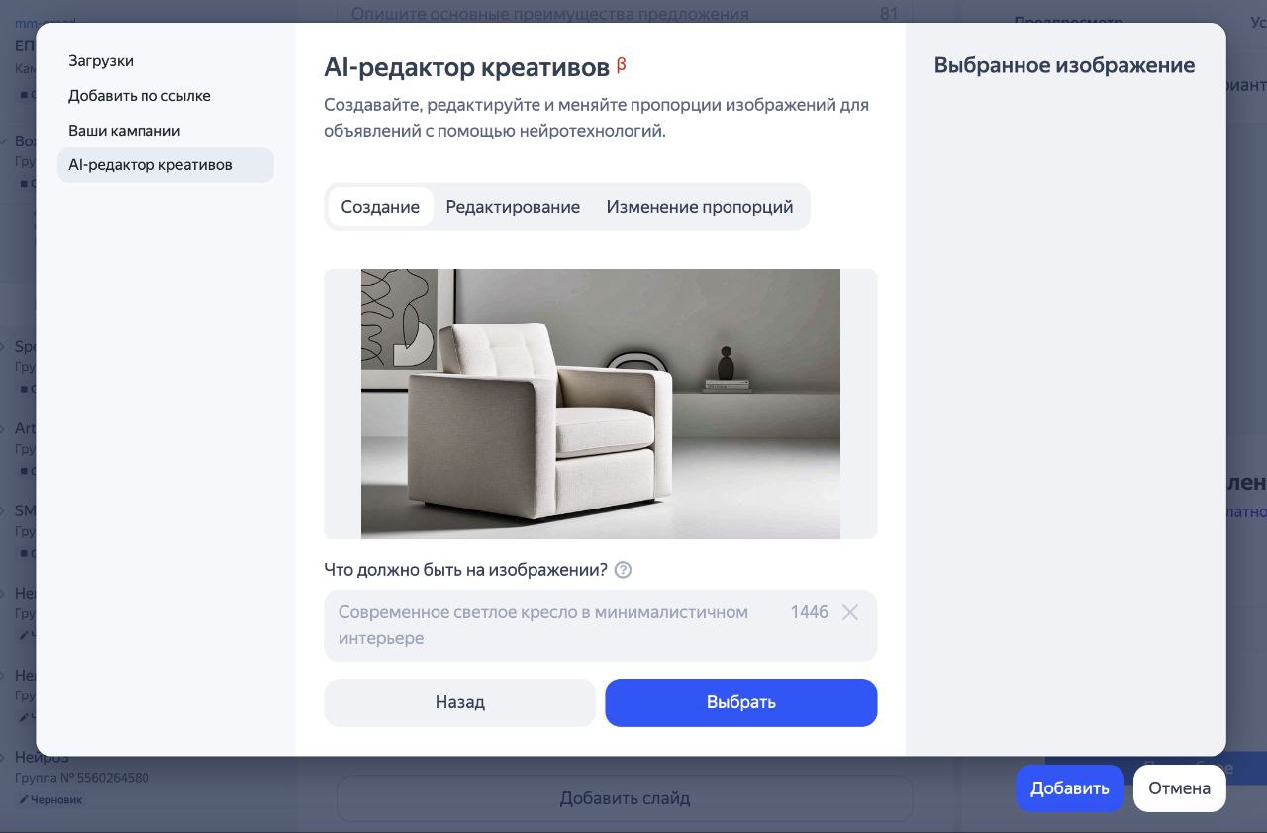The height and width of the screenshot is (833, 1267).
Task: Open Загрузки in the sidebar
Action: coord(101,61)
